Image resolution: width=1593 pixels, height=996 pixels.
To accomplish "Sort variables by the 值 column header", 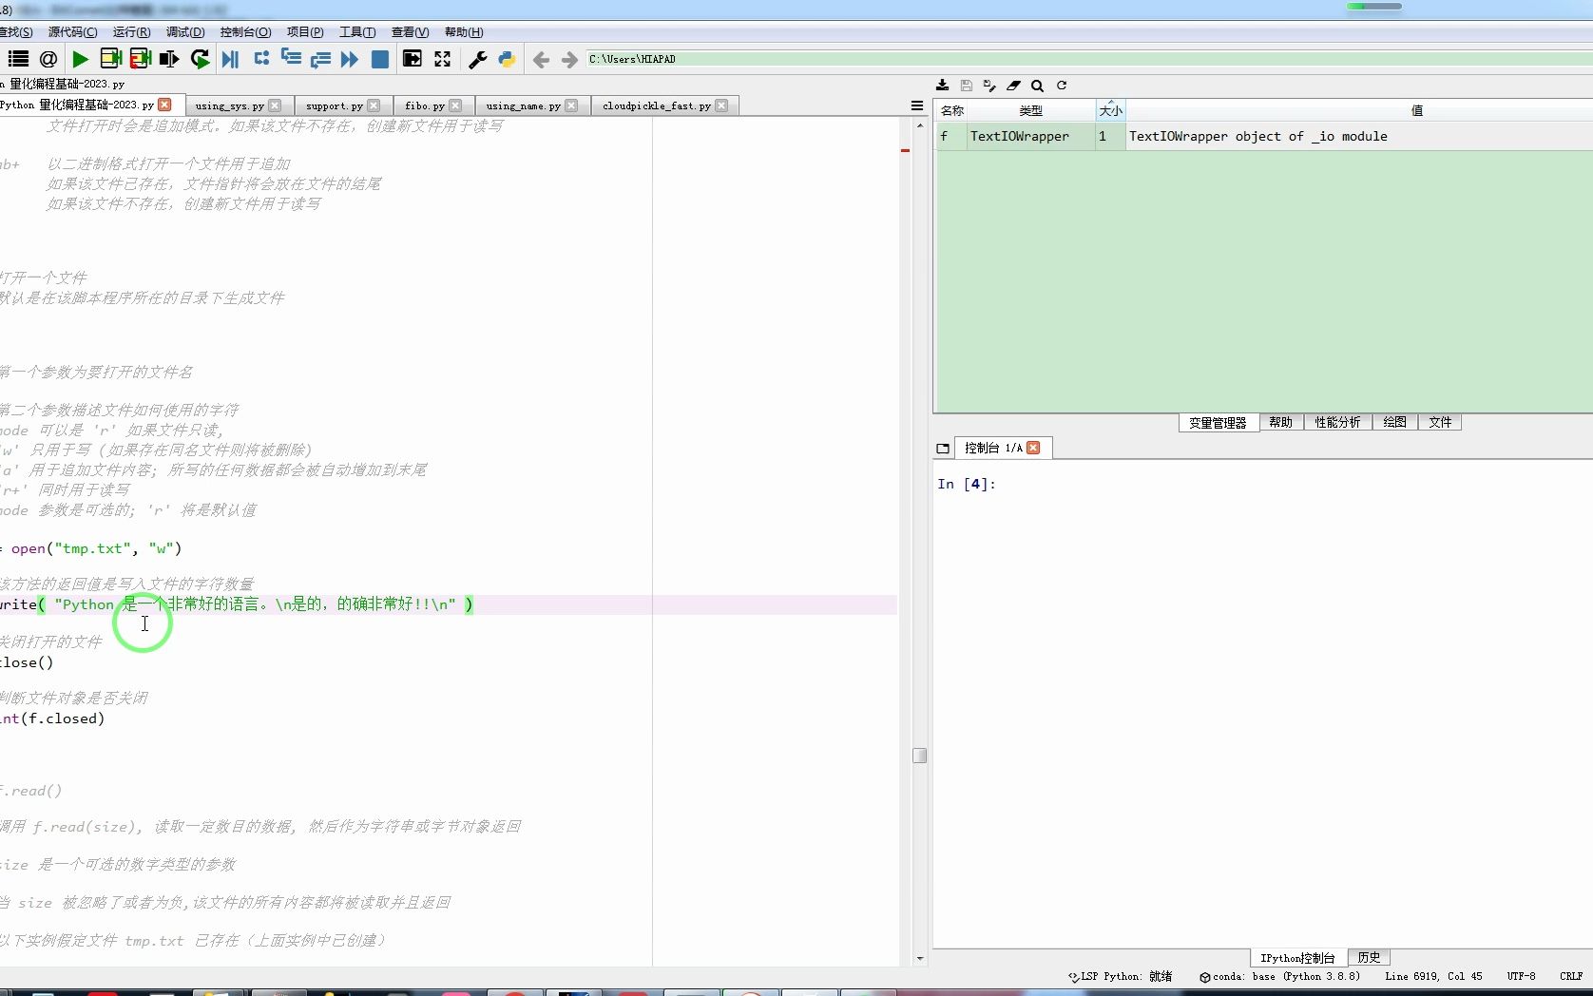I will [1416, 110].
